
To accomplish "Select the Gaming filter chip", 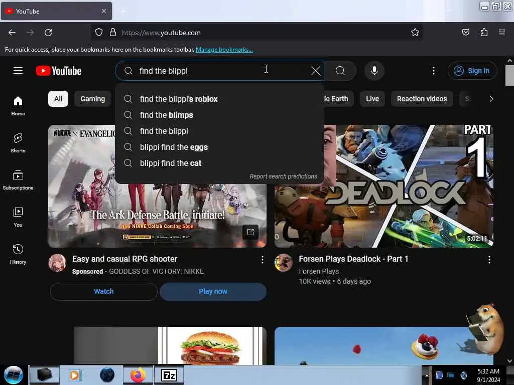I will 93,99.
